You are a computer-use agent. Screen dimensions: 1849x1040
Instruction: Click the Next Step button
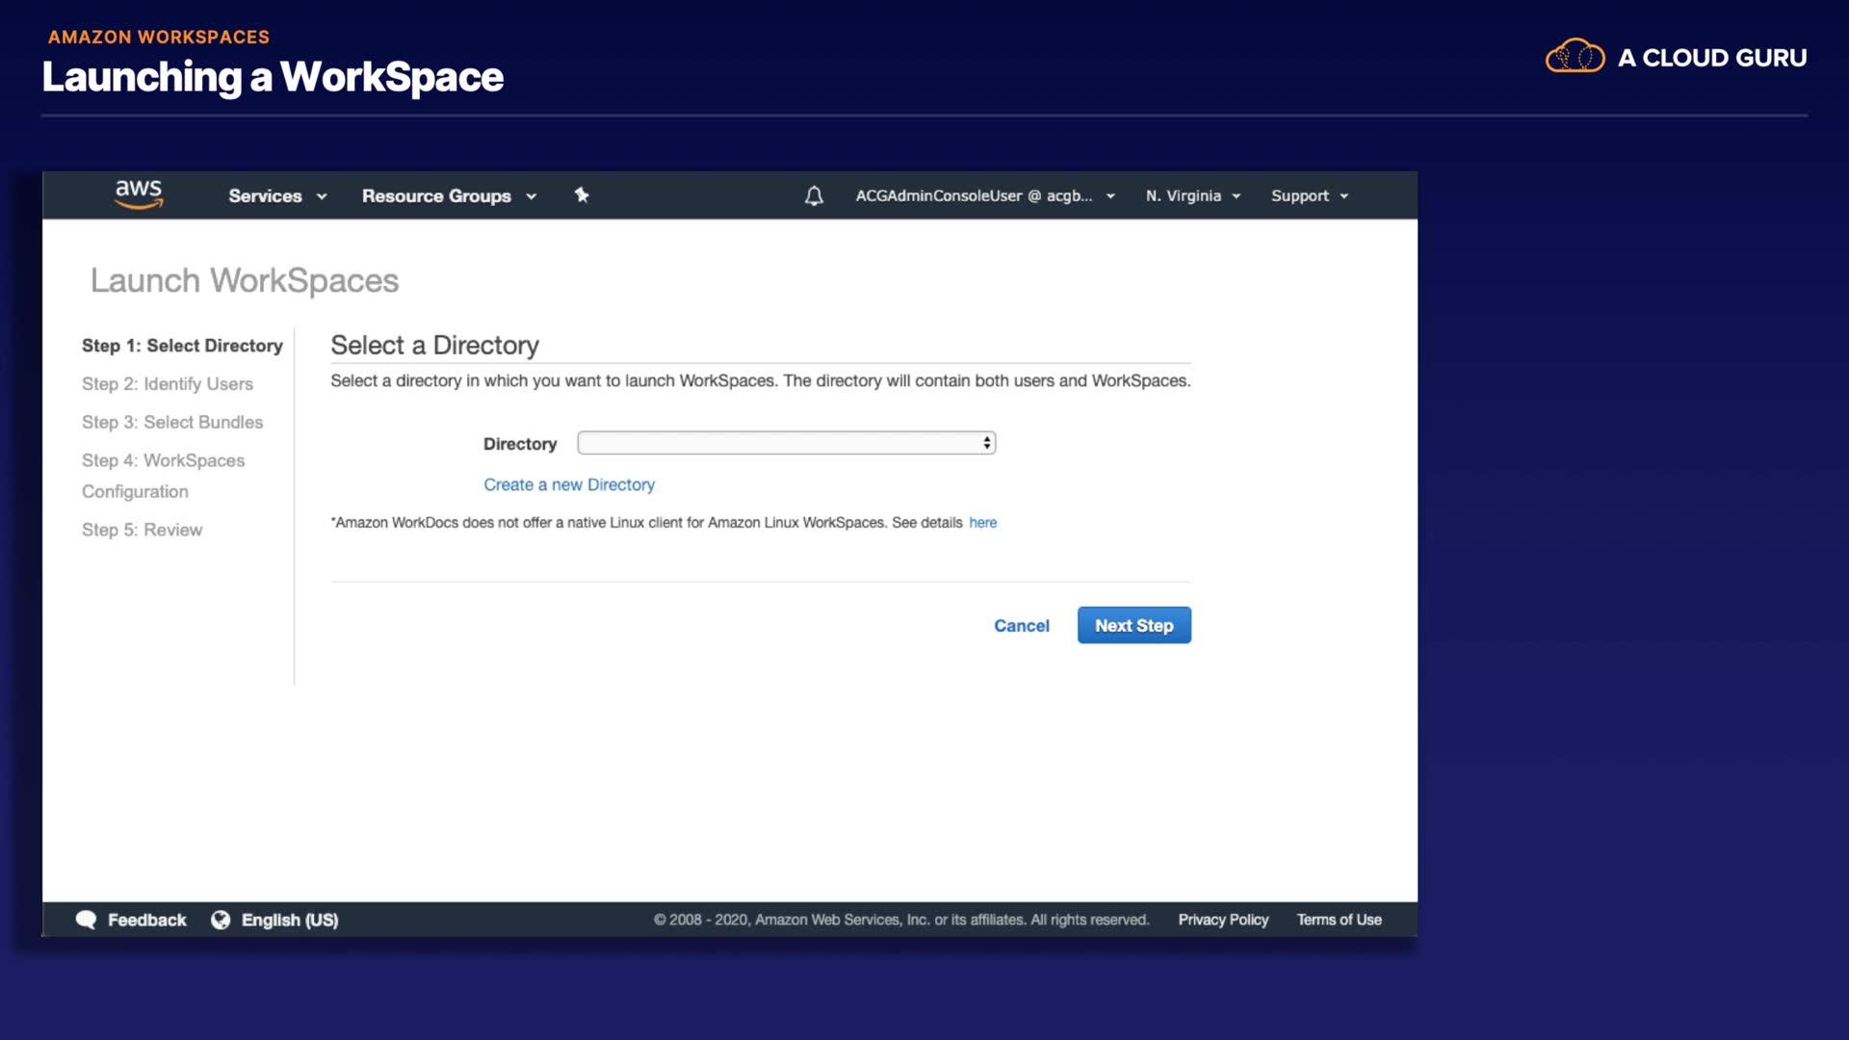(1133, 626)
